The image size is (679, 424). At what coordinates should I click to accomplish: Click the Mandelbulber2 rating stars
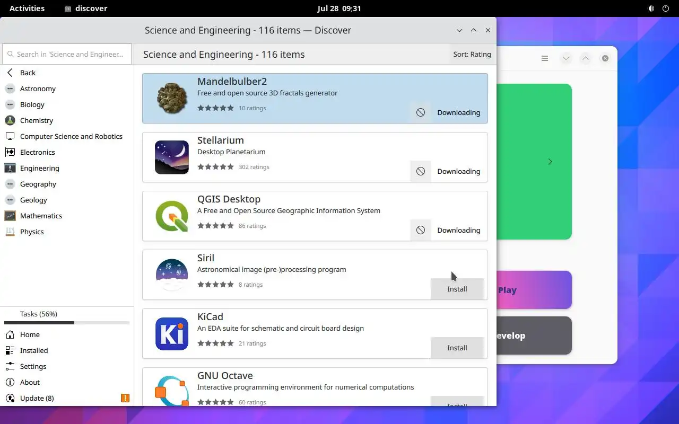tap(215, 108)
